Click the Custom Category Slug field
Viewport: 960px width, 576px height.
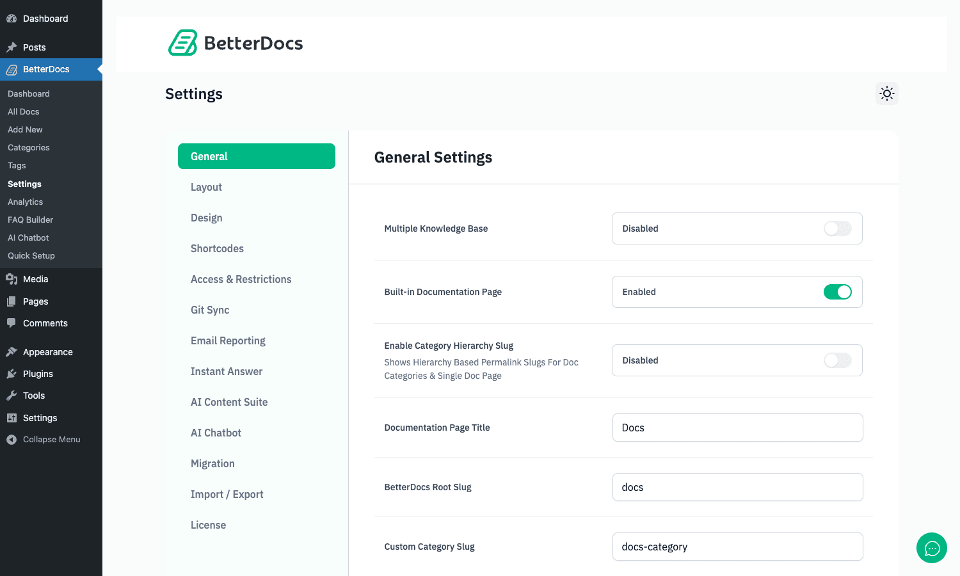tap(737, 547)
